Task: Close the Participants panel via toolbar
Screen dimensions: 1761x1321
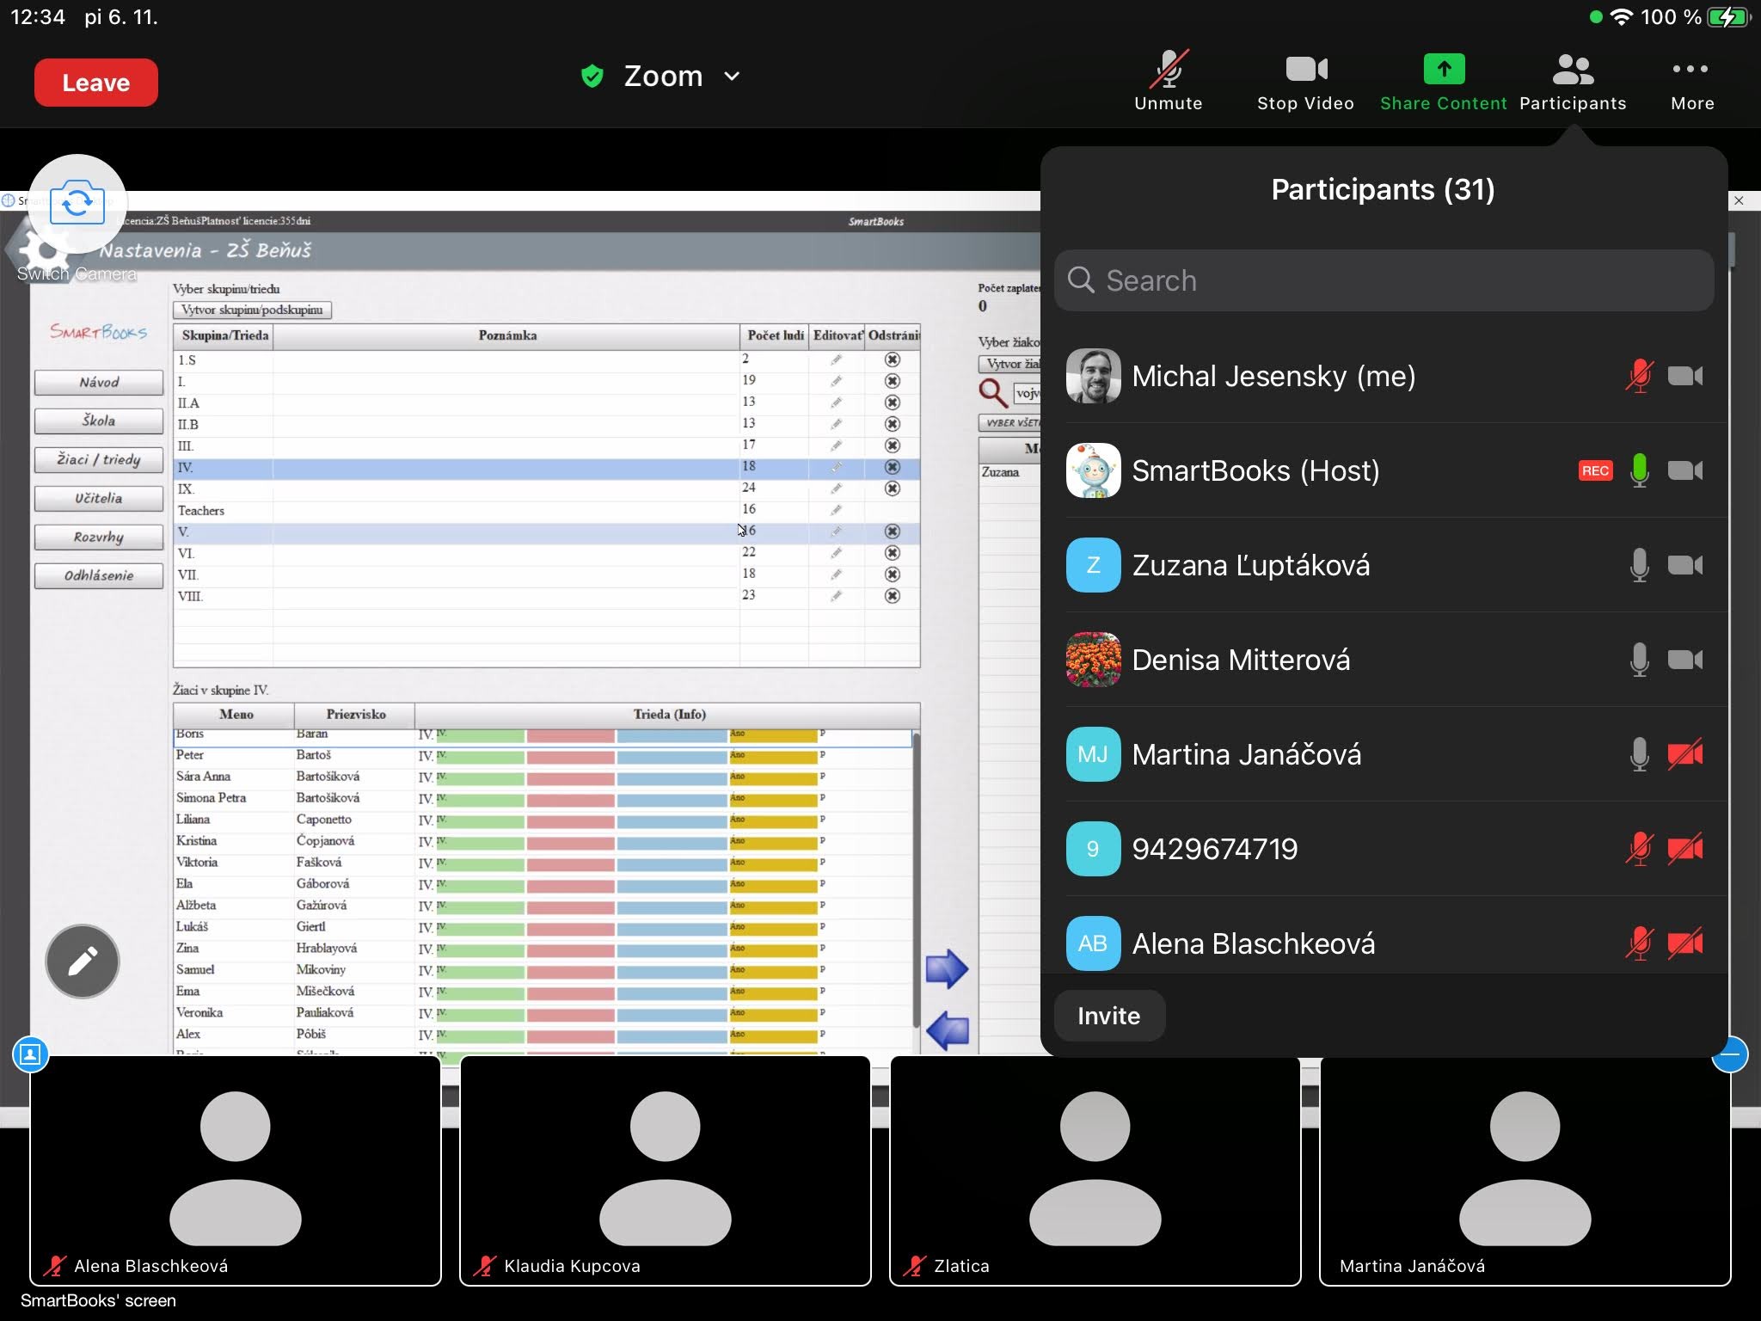Action: point(1573,81)
